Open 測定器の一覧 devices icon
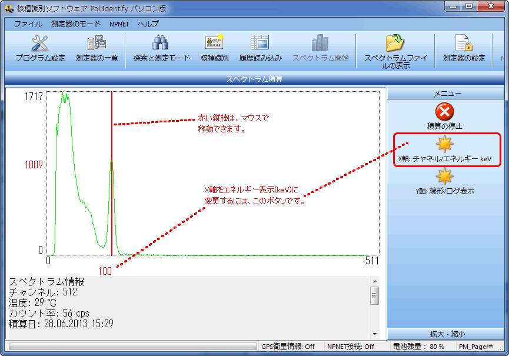509x356 pixels. tap(97, 43)
